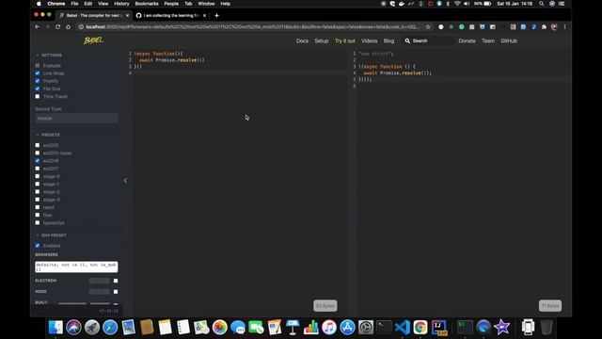Open Google Chrome from the dock

click(420, 328)
